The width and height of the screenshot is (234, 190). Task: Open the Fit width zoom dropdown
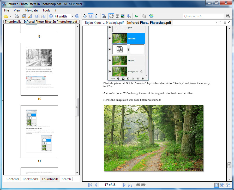coord(73,16)
